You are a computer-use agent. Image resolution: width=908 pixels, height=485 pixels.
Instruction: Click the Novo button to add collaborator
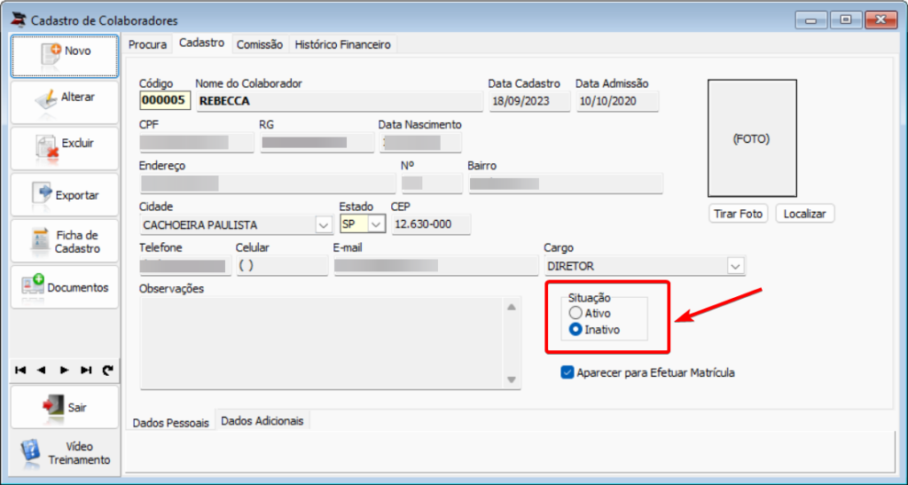click(x=64, y=56)
